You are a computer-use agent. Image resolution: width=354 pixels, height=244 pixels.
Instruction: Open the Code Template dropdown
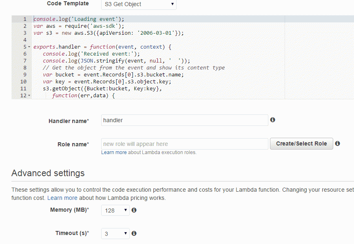click(139, 4)
